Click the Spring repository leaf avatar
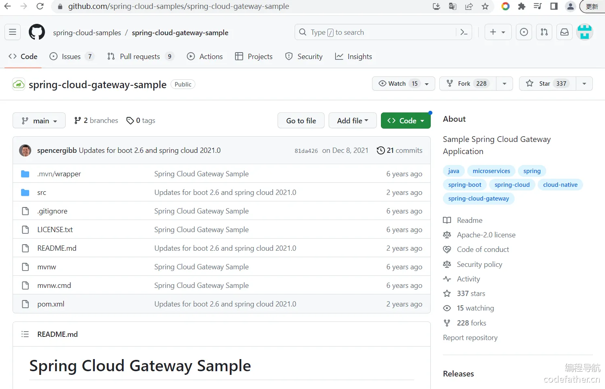 coord(19,85)
